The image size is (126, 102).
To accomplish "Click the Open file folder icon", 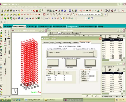I will [x=5, y=11].
